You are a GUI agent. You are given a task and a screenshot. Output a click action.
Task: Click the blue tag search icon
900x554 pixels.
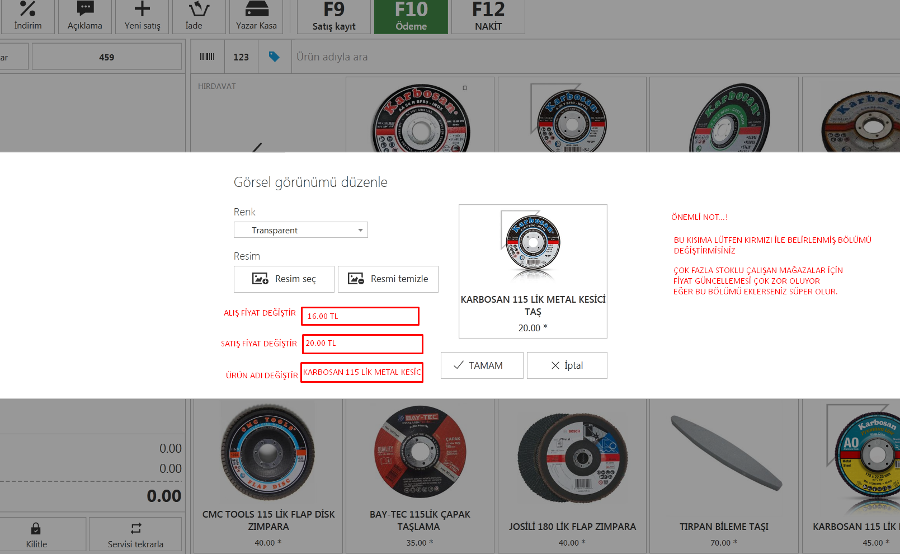274,57
